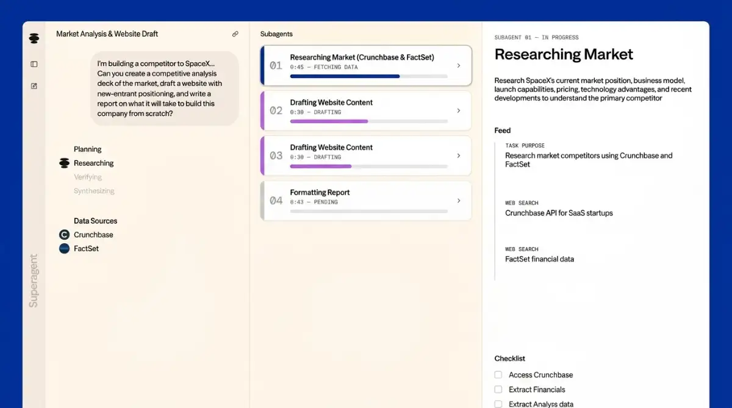732x408 pixels.
Task: Click the 01 number on first subagent card
Action: coord(276,66)
